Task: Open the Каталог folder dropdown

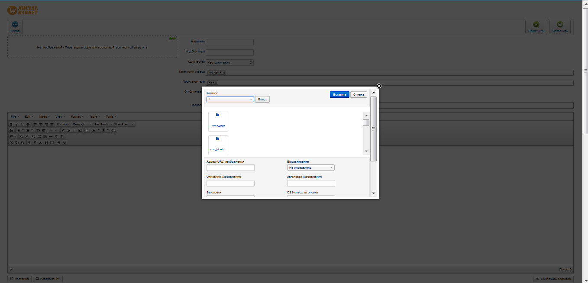Action: tap(230, 99)
